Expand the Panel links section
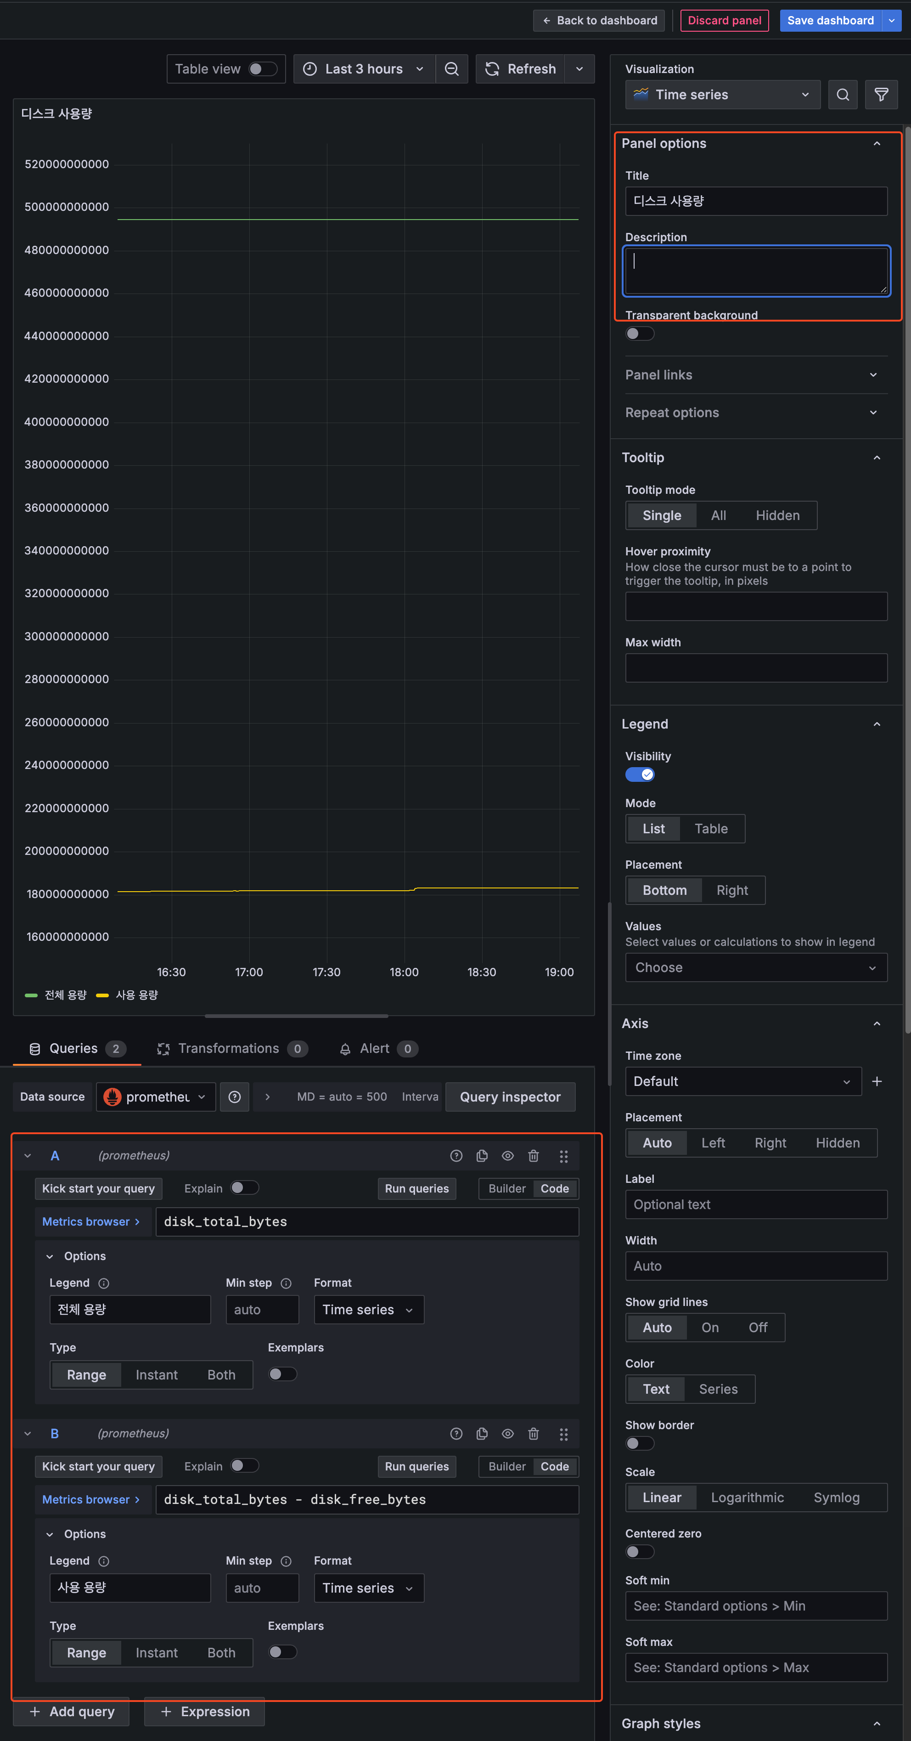The height and width of the screenshot is (1741, 911). tap(755, 374)
